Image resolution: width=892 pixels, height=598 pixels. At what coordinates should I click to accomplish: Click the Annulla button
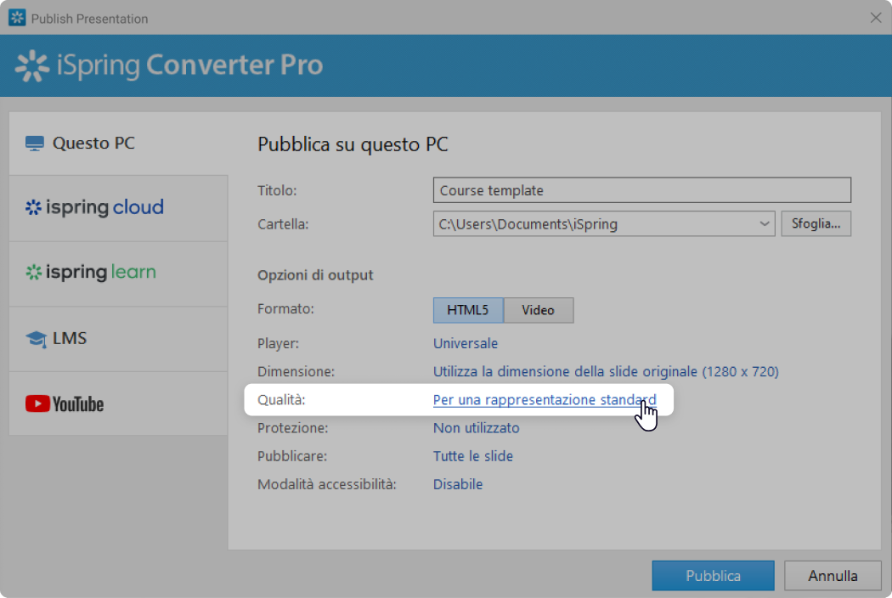coord(833,576)
